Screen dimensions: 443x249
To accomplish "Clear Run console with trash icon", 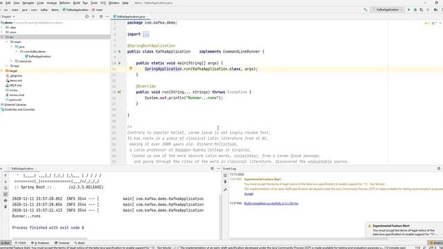I will [6, 207].
